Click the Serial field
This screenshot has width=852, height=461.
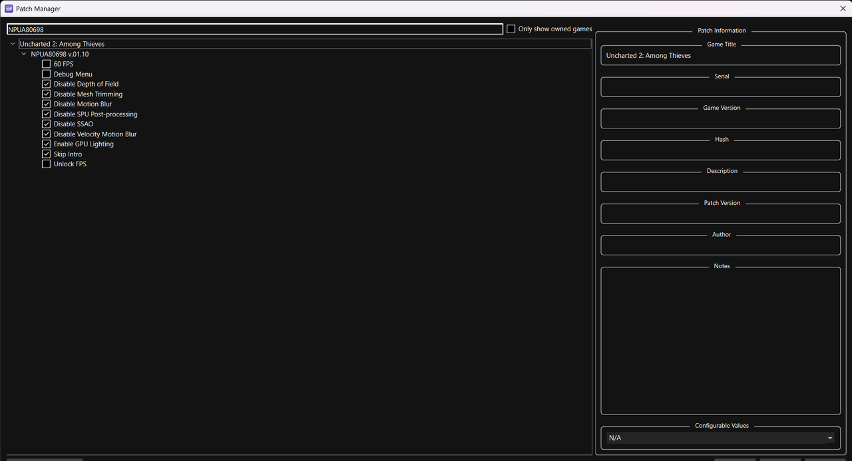click(x=721, y=87)
